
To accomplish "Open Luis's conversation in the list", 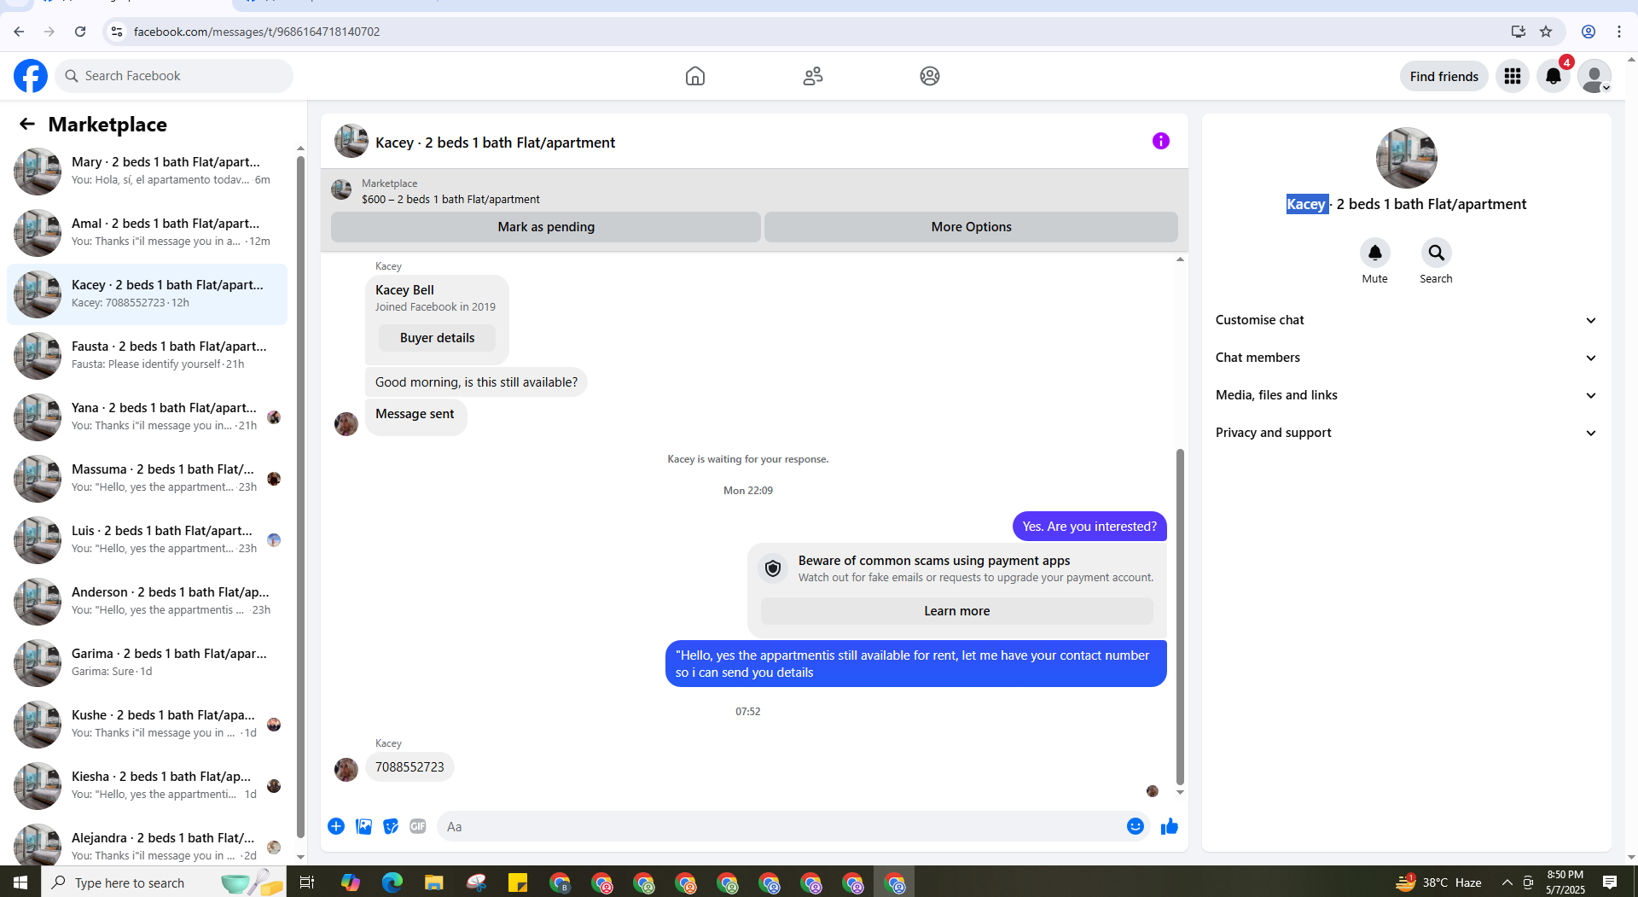I will point(147,539).
